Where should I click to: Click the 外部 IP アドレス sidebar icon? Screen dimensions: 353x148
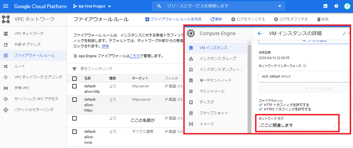(6, 45)
